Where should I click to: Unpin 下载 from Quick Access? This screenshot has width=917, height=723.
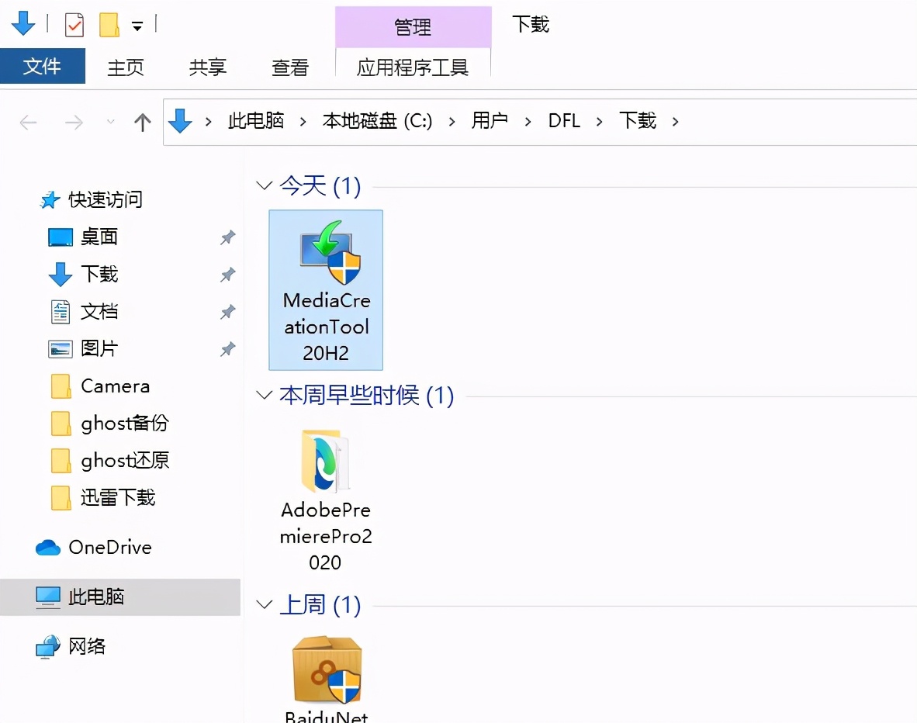[x=227, y=275]
